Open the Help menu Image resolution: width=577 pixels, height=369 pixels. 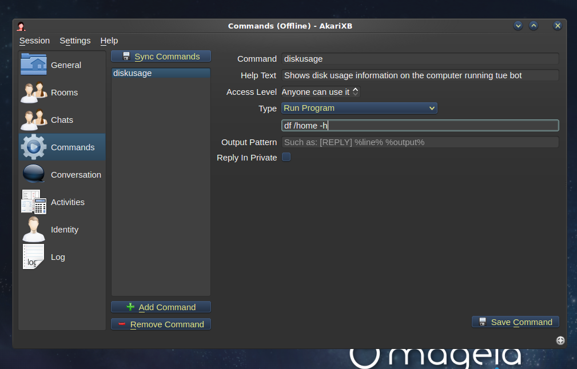(109, 41)
